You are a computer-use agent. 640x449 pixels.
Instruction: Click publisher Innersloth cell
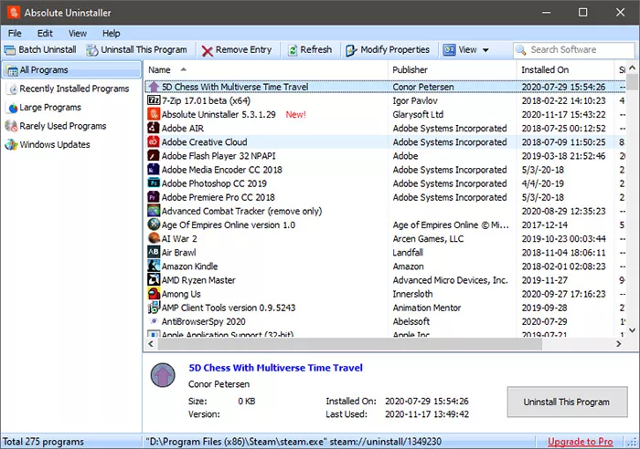(412, 294)
